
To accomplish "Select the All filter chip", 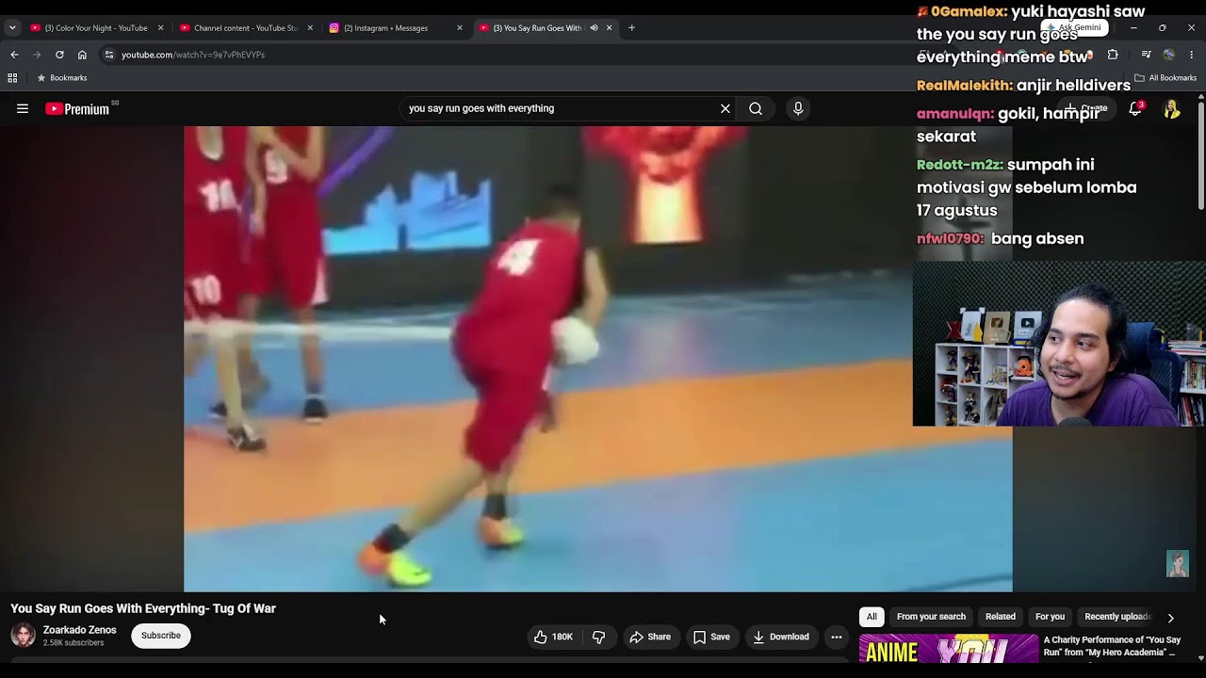I will [872, 617].
